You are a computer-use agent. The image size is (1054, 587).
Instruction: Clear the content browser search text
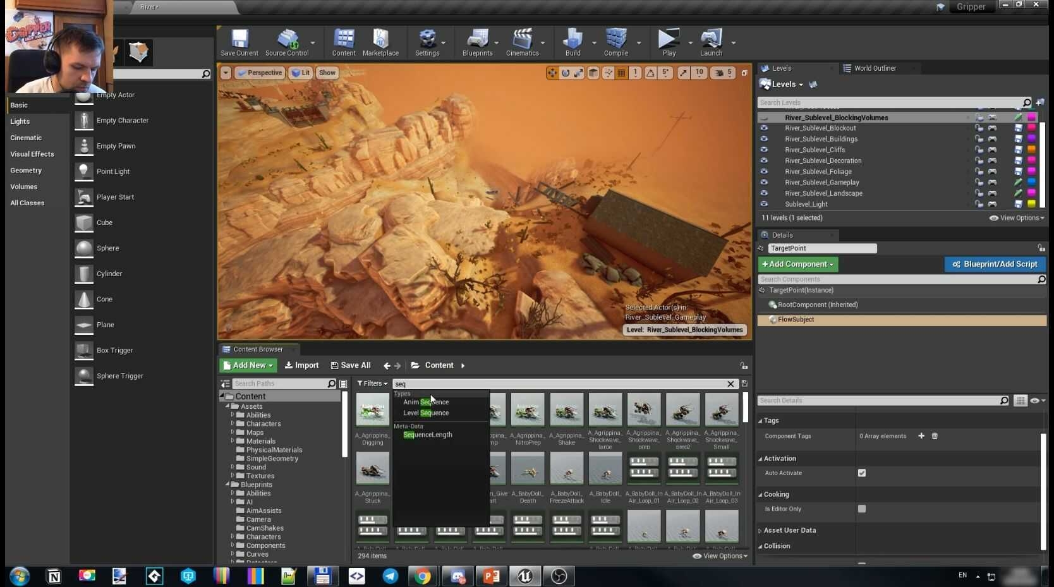click(730, 384)
